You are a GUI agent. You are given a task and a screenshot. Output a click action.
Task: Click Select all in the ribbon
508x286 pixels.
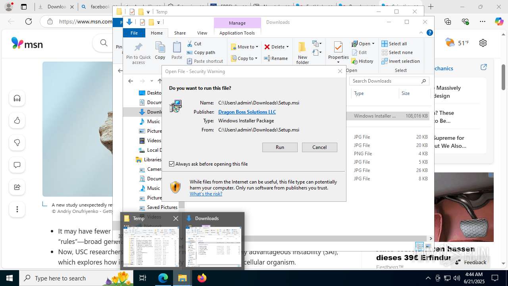[x=394, y=44]
